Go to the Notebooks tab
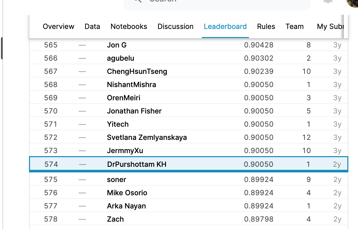This screenshot has height=229, width=358. [x=129, y=26]
